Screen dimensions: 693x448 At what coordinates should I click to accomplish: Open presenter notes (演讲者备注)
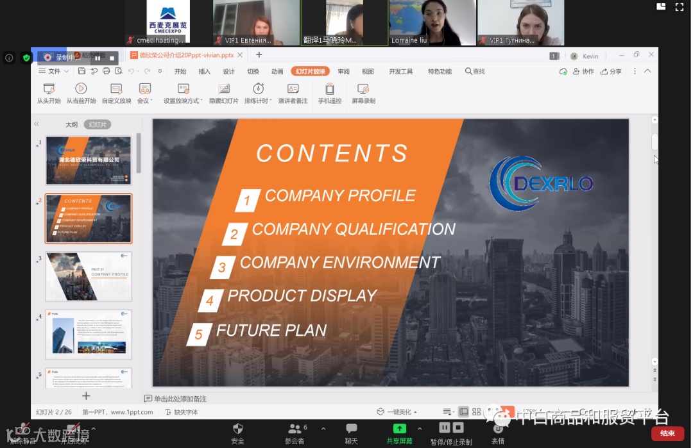pyautogui.click(x=293, y=93)
